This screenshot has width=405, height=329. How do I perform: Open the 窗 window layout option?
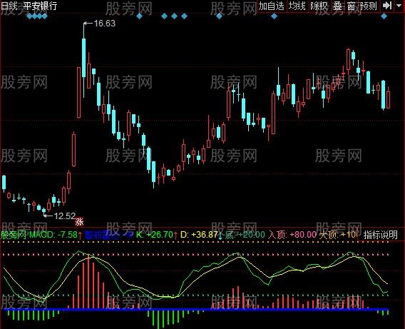pyautogui.click(x=352, y=6)
